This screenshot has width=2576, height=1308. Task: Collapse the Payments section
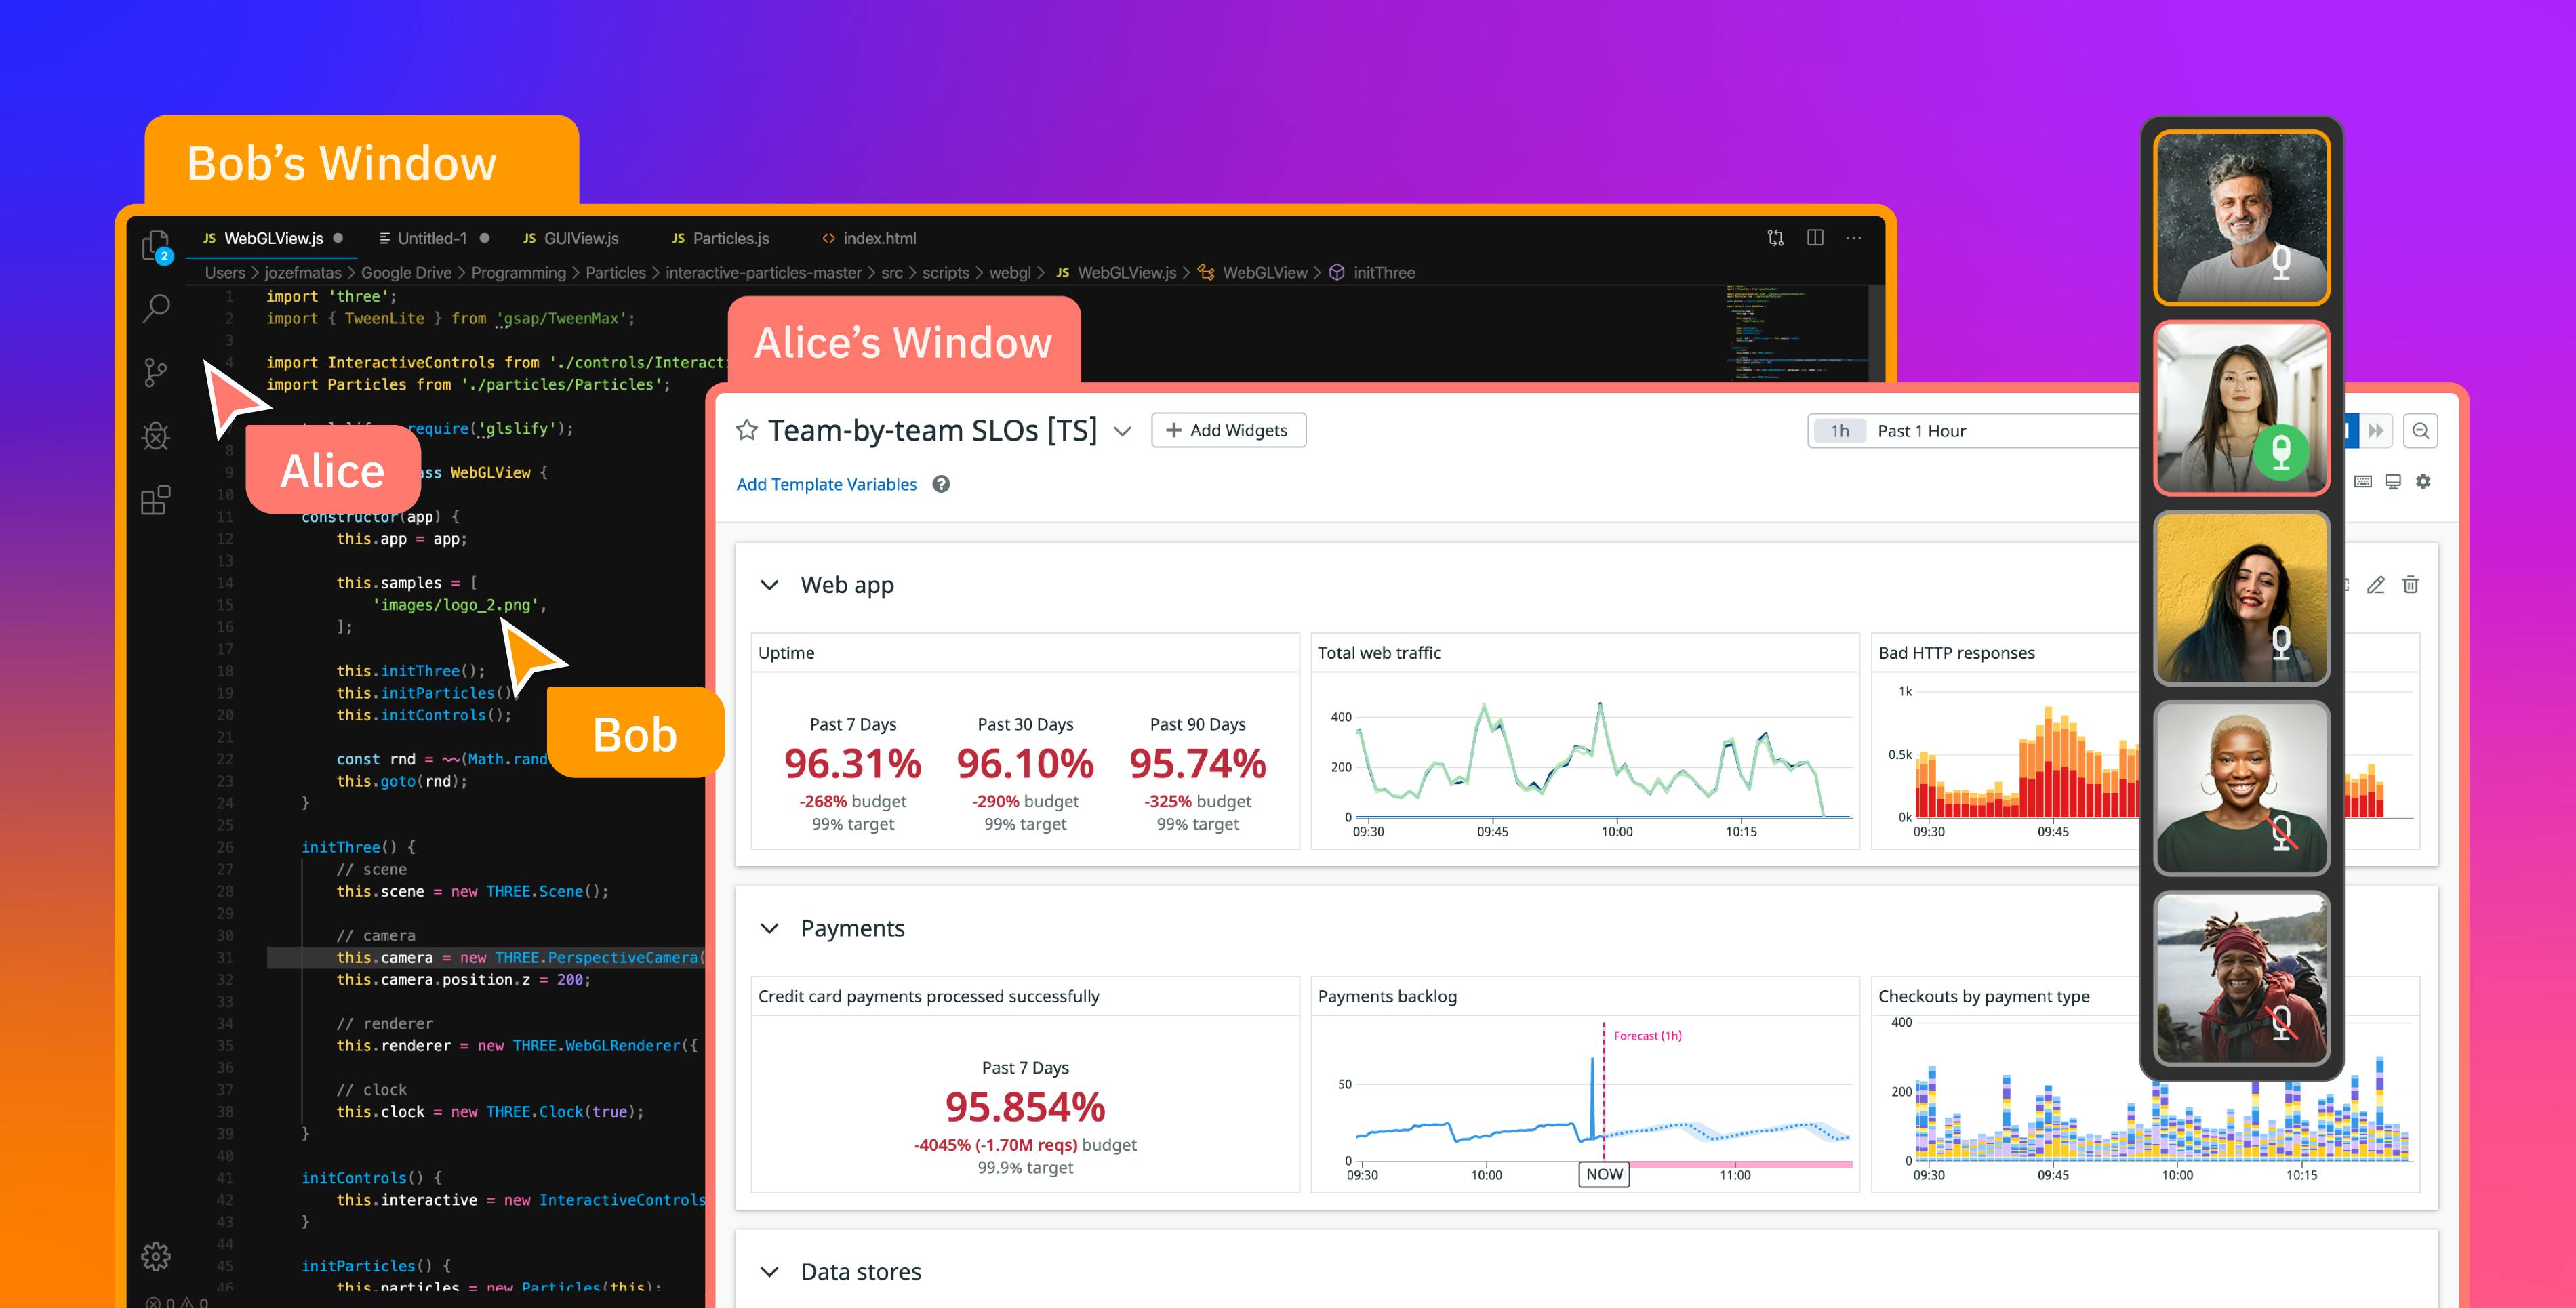point(770,928)
